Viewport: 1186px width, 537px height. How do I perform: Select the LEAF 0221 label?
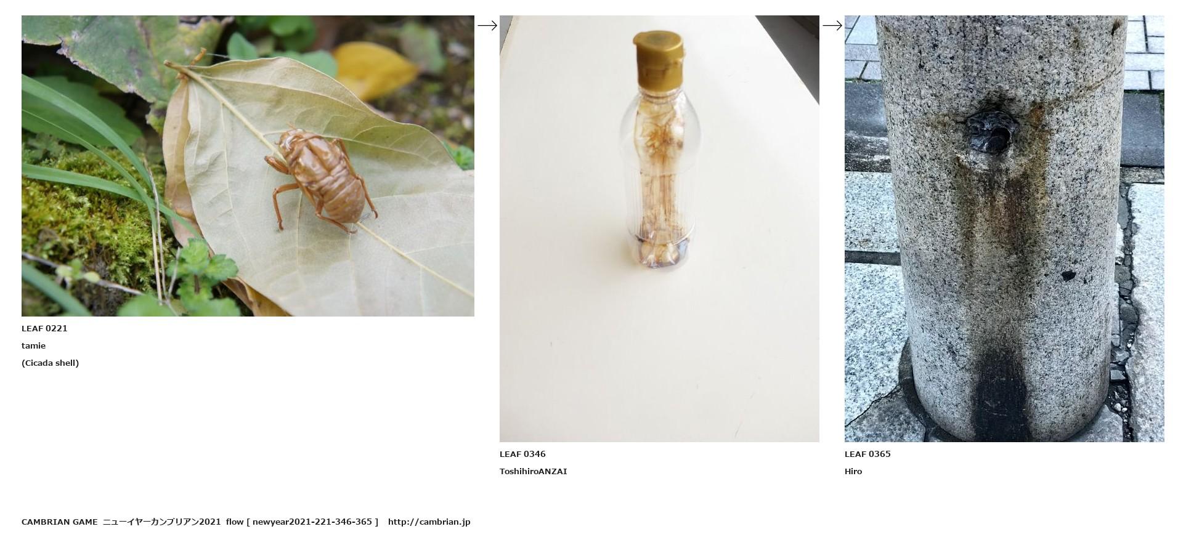[44, 328]
